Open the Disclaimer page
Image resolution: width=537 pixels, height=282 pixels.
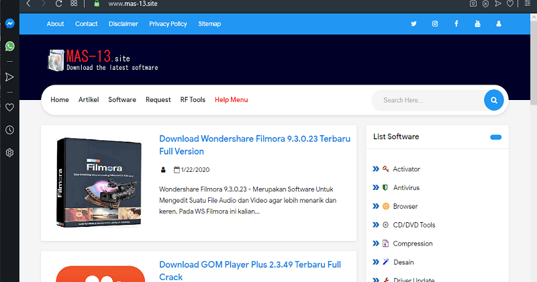tap(124, 24)
